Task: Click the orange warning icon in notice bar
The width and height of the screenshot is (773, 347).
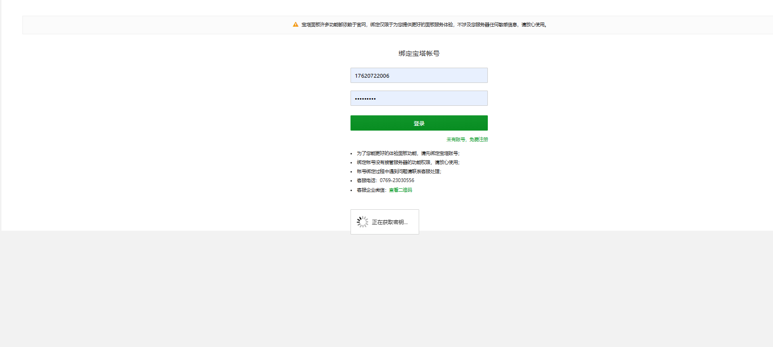Action: click(296, 24)
